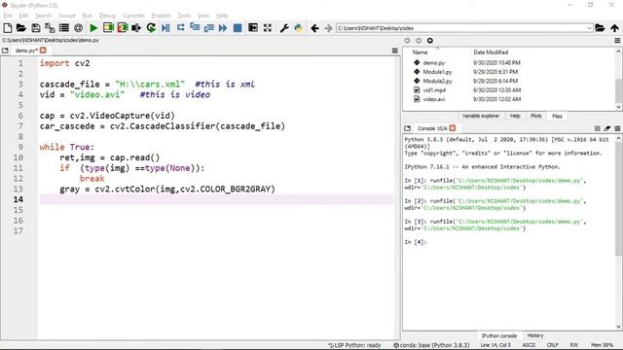Switch to the History tab

point(535,335)
